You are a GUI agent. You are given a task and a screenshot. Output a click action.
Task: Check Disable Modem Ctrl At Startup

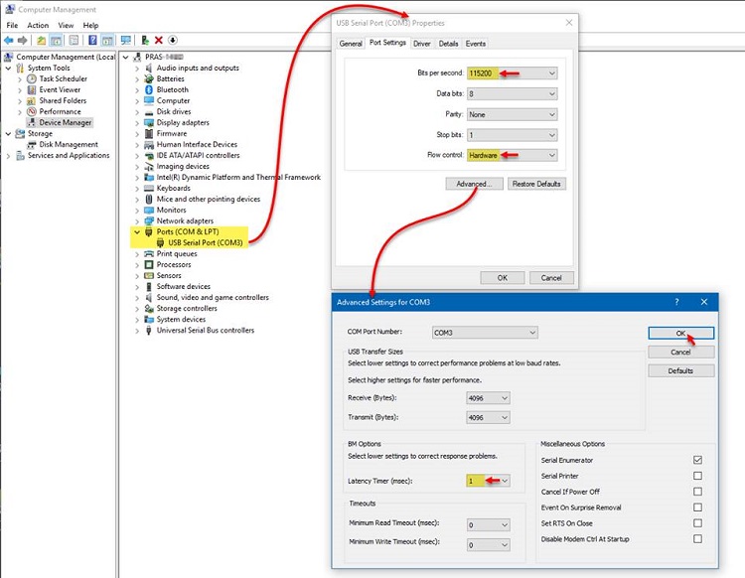click(x=697, y=538)
